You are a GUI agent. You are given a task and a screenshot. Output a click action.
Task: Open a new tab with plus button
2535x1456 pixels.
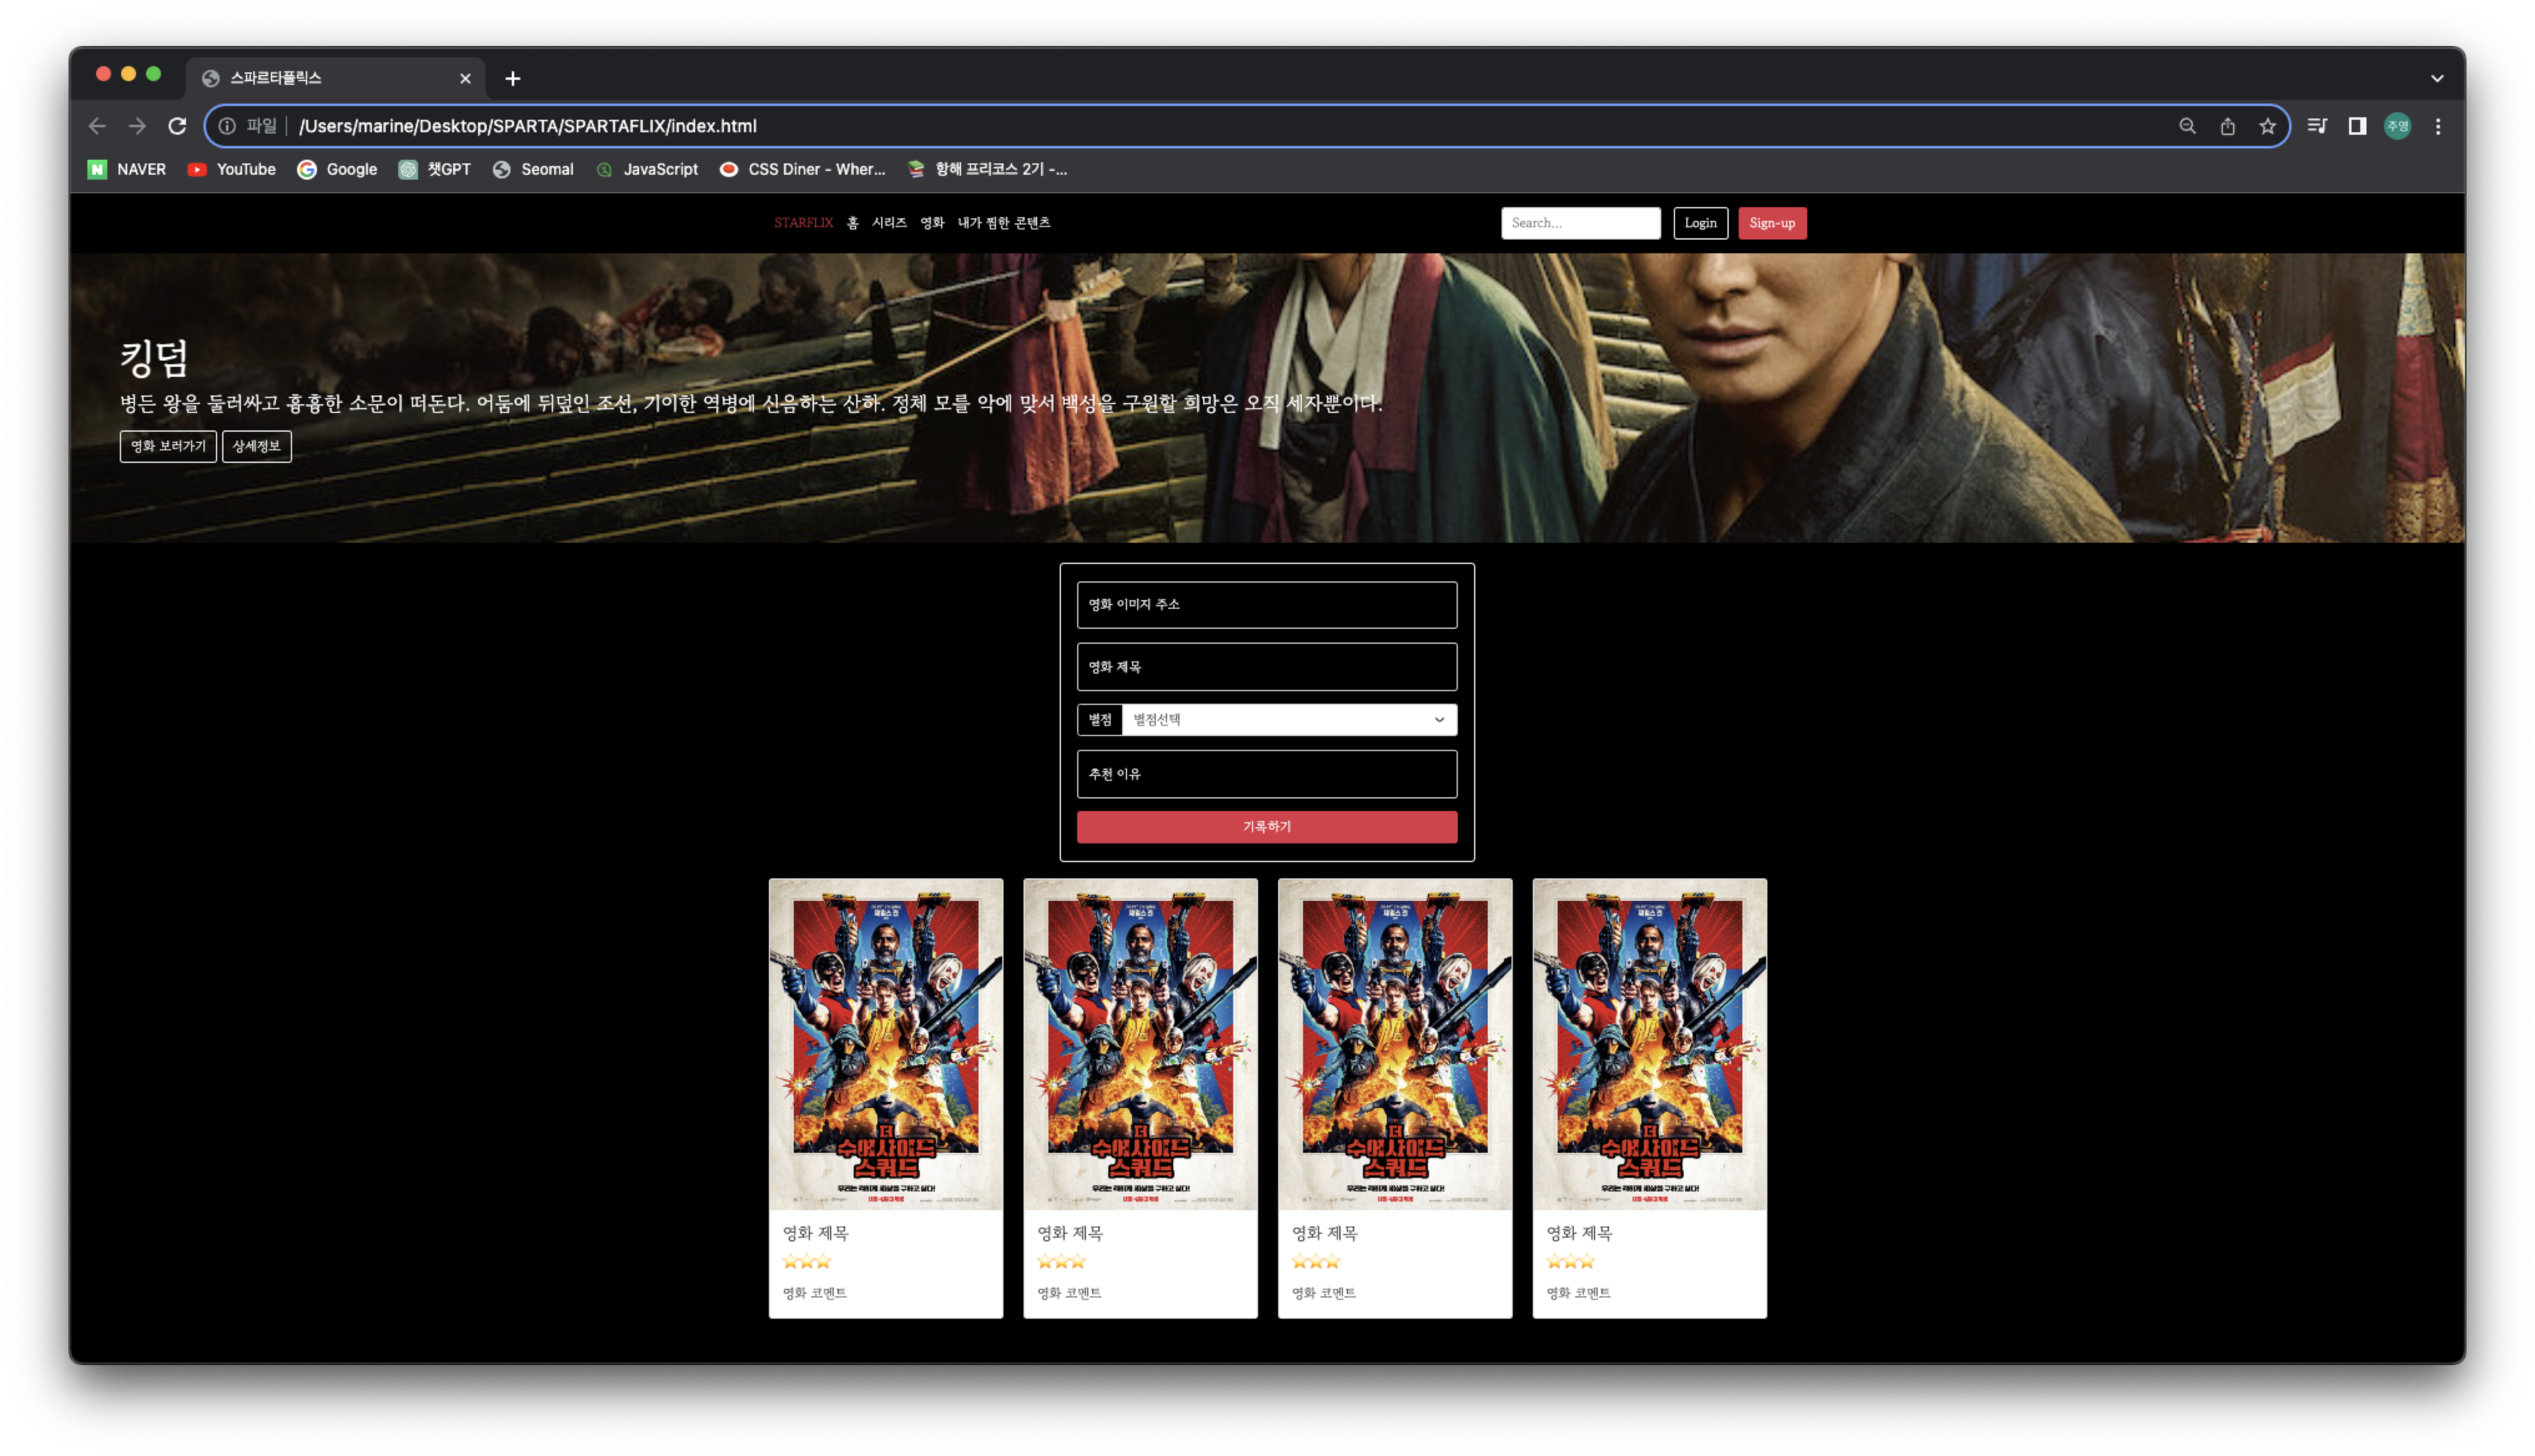pyautogui.click(x=512, y=78)
